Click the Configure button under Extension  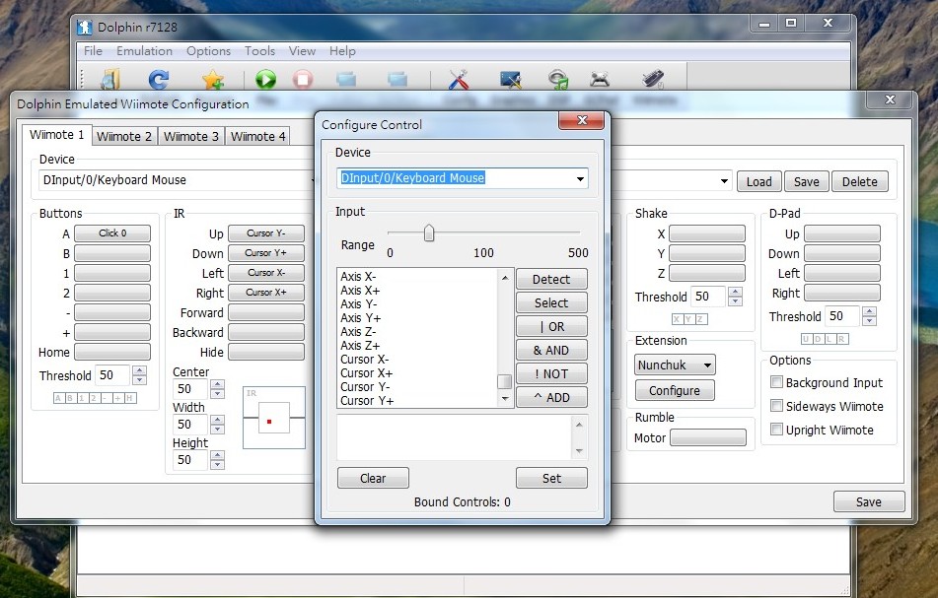(675, 390)
